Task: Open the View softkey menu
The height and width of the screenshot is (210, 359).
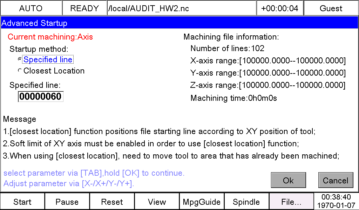Action: coord(157,202)
